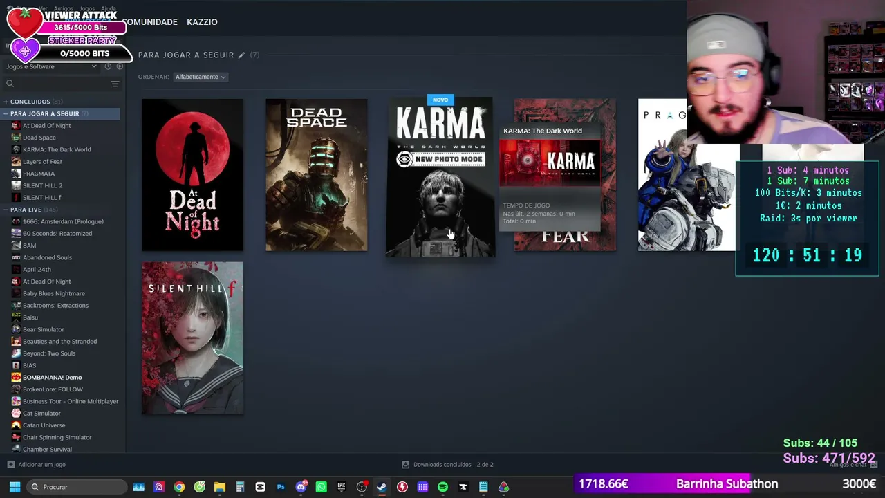Switch to OBS Studio in the taskbar

click(x=362, y=487)
